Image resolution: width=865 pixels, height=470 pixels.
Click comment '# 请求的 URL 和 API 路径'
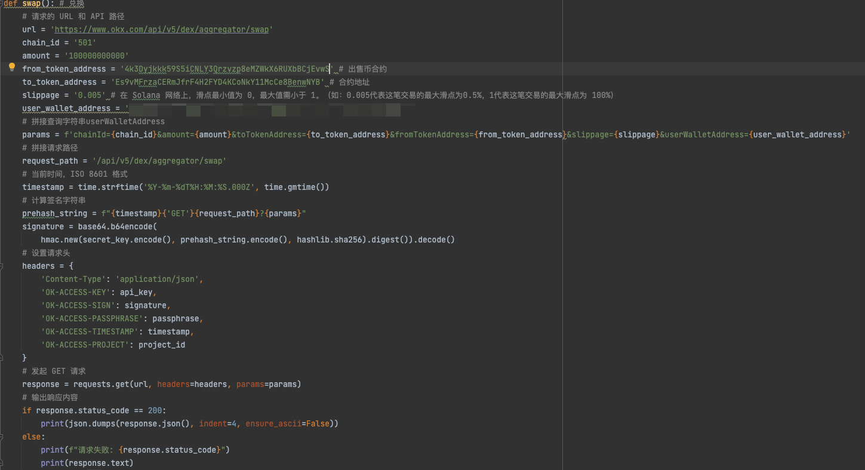(x=73, y=16)
